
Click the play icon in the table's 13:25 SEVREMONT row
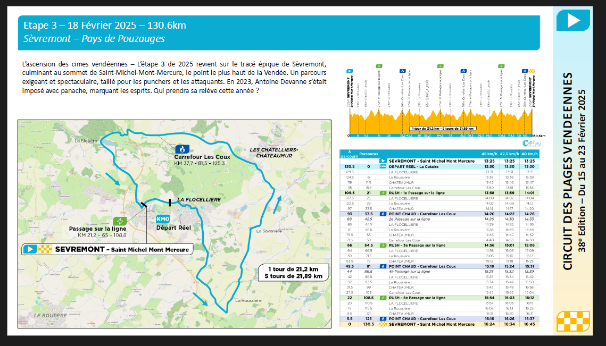tap(383, 161)
